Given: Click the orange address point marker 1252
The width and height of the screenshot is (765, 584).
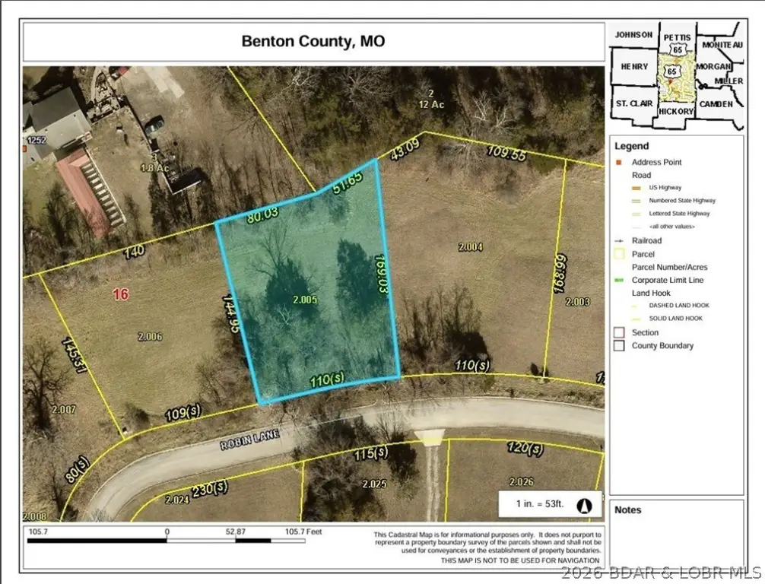Looking at the screenshot, I should 24,148.
